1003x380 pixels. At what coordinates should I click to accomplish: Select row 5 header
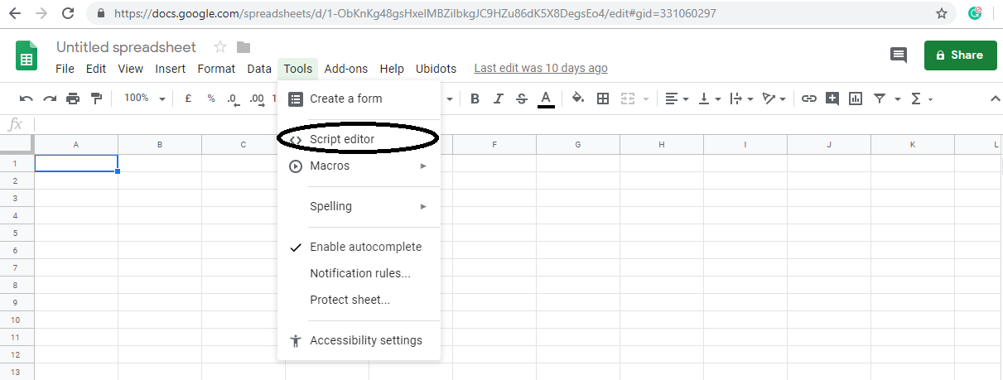point(17,233)
